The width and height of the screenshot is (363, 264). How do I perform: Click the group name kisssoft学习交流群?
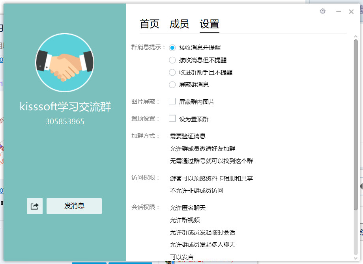tap(65, 106)
